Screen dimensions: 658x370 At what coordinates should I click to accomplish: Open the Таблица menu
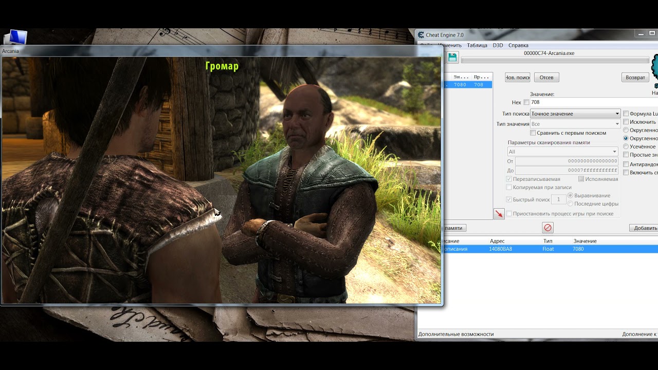[x=477, y=45]
